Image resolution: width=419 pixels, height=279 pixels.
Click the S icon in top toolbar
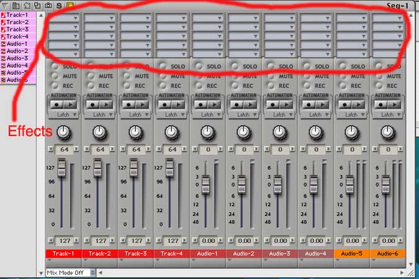click(59, 5)
